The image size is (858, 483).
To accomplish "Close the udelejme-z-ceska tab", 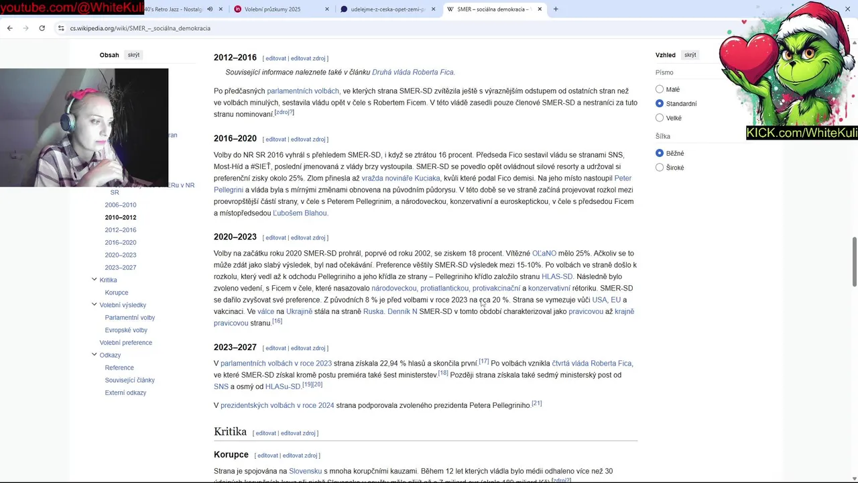I will click(x=433, y=9).
